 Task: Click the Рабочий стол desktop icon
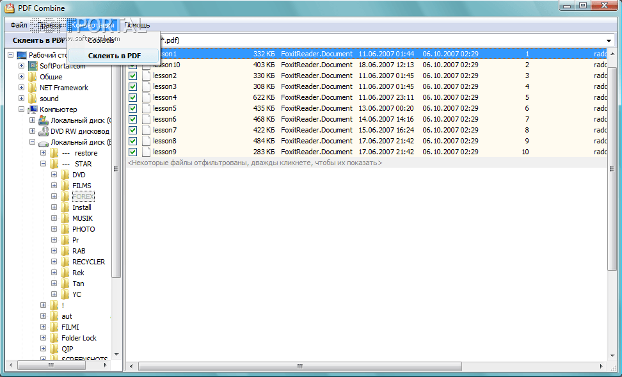pos(22,55)
